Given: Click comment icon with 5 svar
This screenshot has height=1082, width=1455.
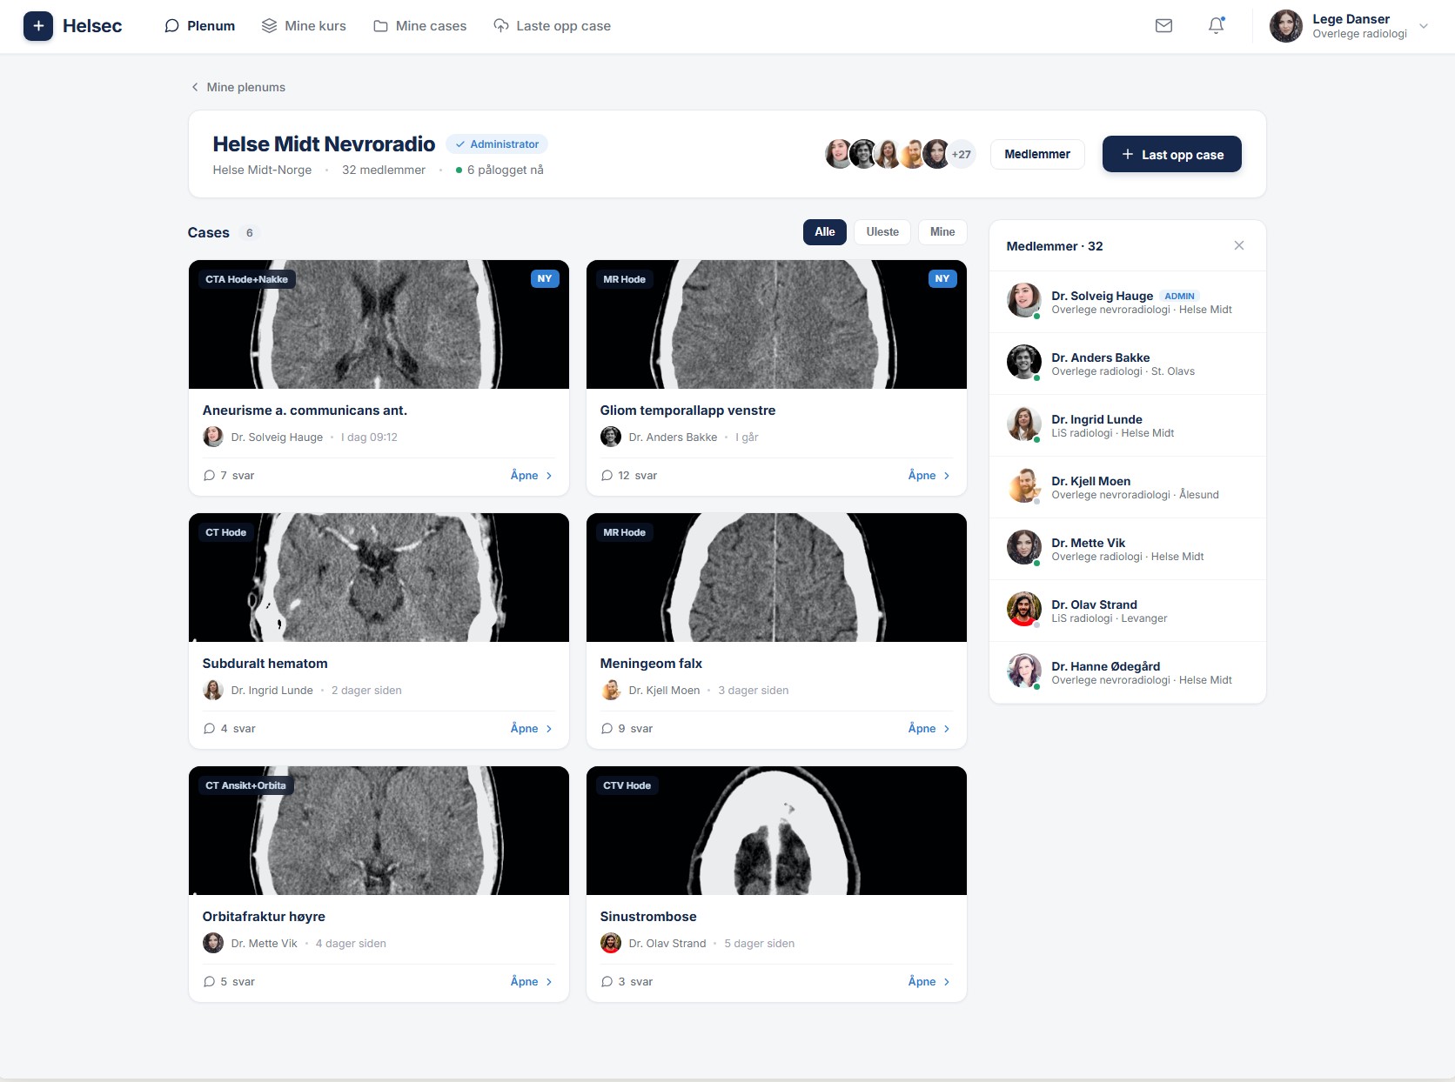Looking at the screenshot, I should (x=209, y=982).
